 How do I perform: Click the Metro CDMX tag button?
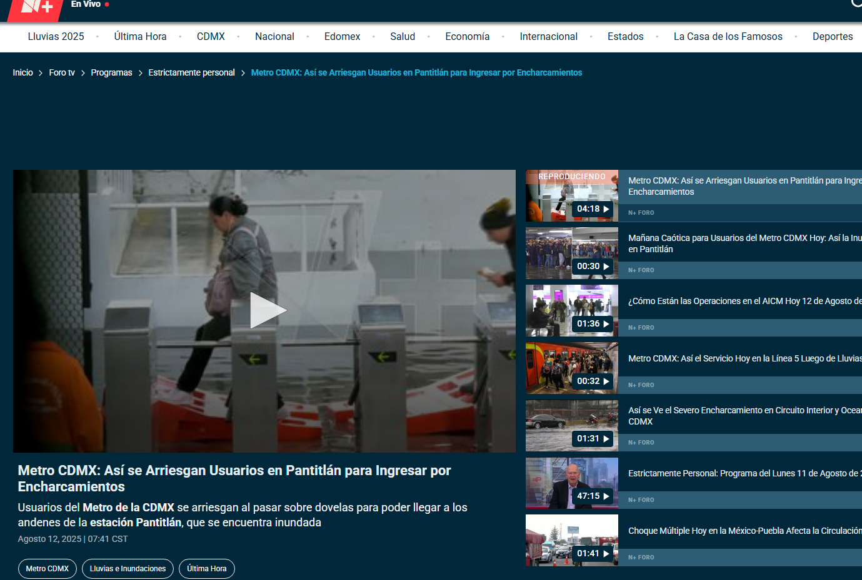coord(48,569)
